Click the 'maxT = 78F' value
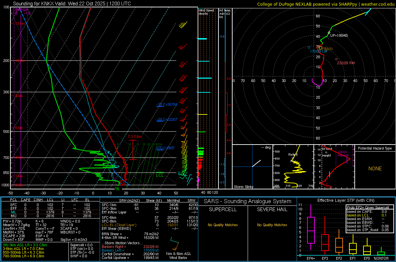This screenshot has height=262, width=396. pos(44,232)
